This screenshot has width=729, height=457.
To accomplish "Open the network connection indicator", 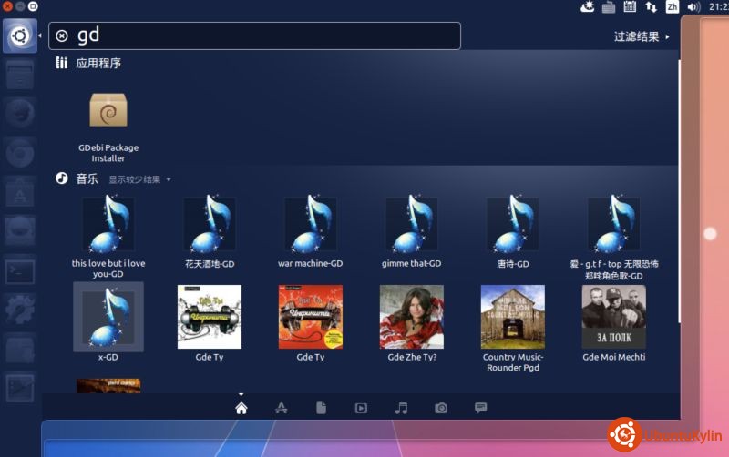I will pyautogui.click(x=651, y=7).
